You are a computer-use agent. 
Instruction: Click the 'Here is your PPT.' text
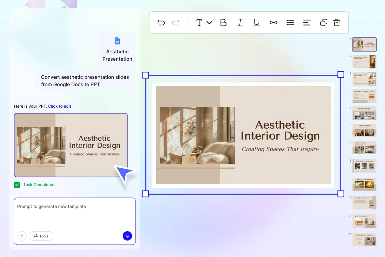(30, 106)
